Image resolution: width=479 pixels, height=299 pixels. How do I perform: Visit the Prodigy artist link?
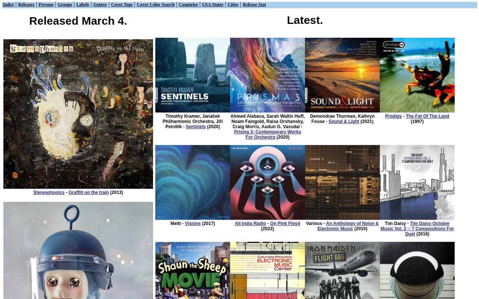pyautogui.click(x=393, y=116)
